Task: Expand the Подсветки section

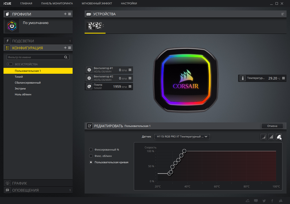Action: (38, 41)
